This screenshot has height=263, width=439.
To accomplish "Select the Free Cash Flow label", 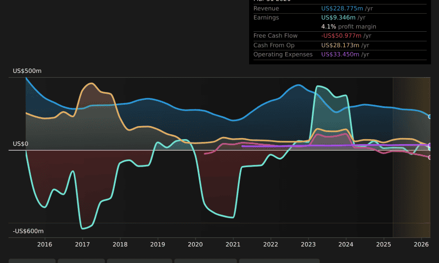I will (x=275, y=36).
